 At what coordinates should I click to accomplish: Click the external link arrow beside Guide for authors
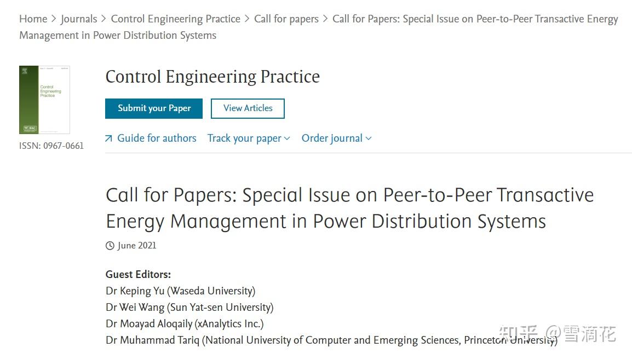109,138
